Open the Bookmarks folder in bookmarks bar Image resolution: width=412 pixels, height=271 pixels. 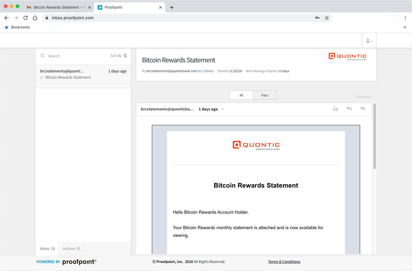(x=17, y=27)
